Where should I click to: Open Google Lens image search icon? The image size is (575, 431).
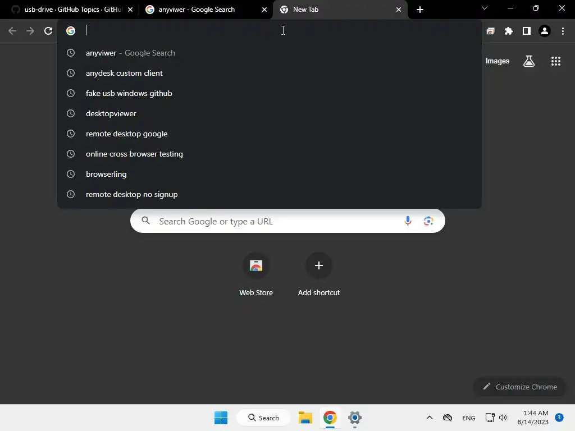(428, 221)
